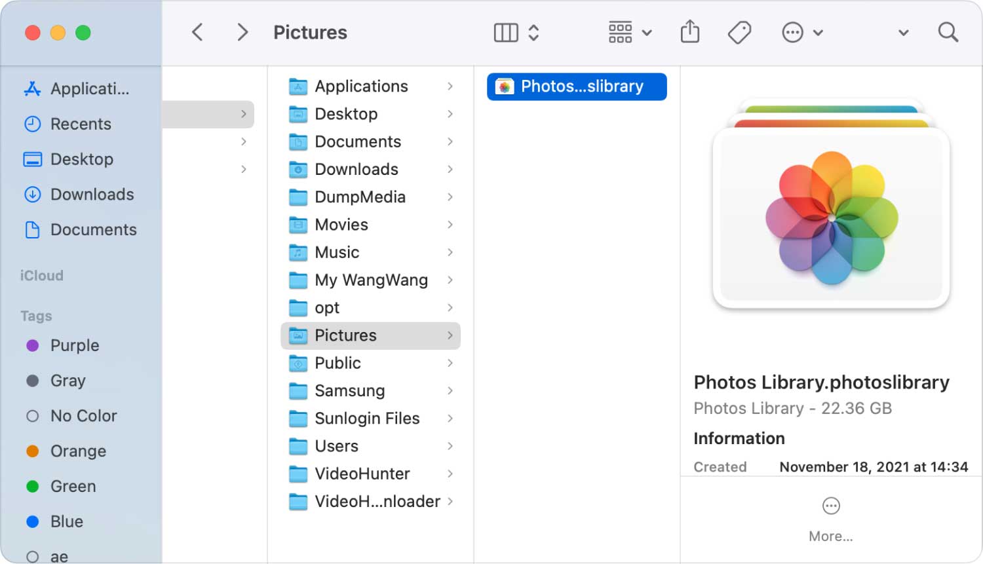Viewport: 983px width, 564px height.
Task: Go forward with the right arrow
Action: coord(242,32)
